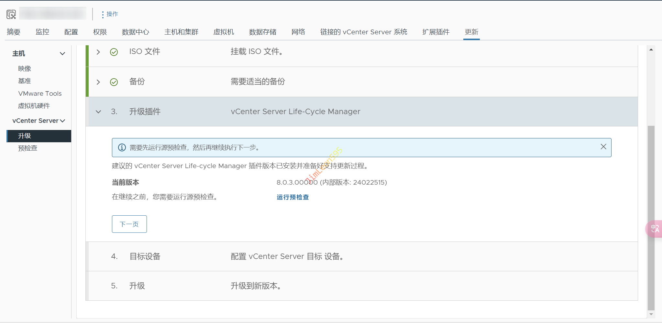Click the vCenter Server object icon
This screenshot has width=662, height=323.
pos(11,14)
